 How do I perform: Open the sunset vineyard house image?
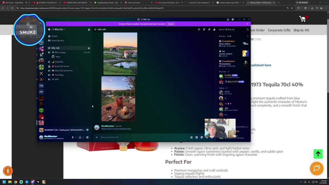[x=120, y=53]
